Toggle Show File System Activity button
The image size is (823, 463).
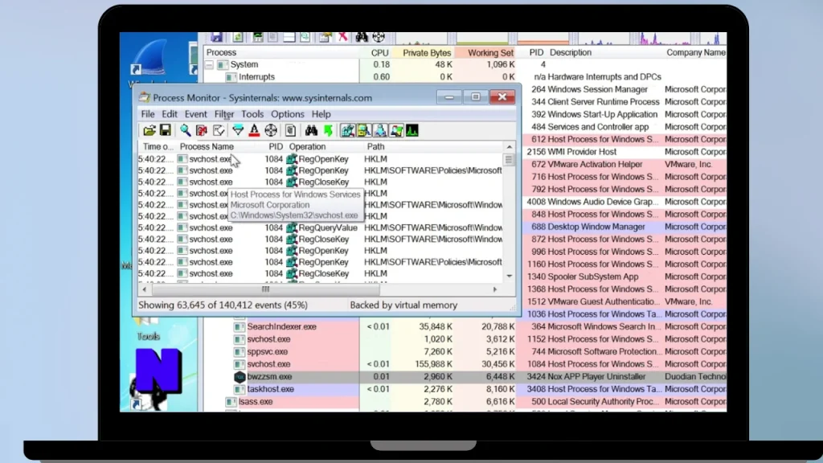click(x=364, y=131)
